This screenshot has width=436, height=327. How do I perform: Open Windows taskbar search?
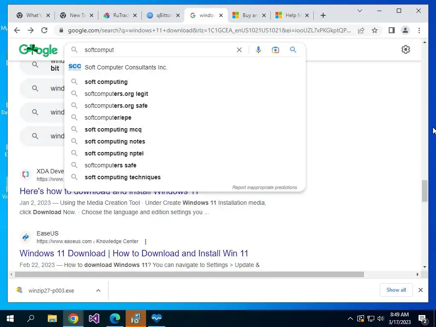tap(31, 318)
